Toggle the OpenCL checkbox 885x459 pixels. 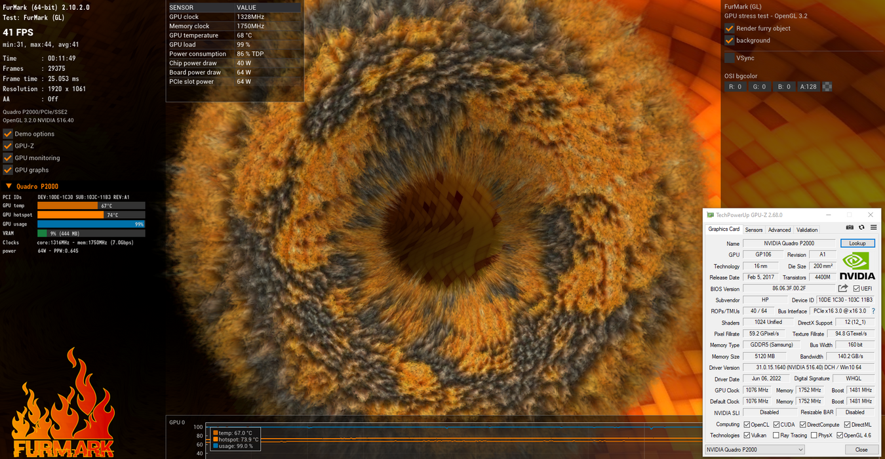click(747, 424)
